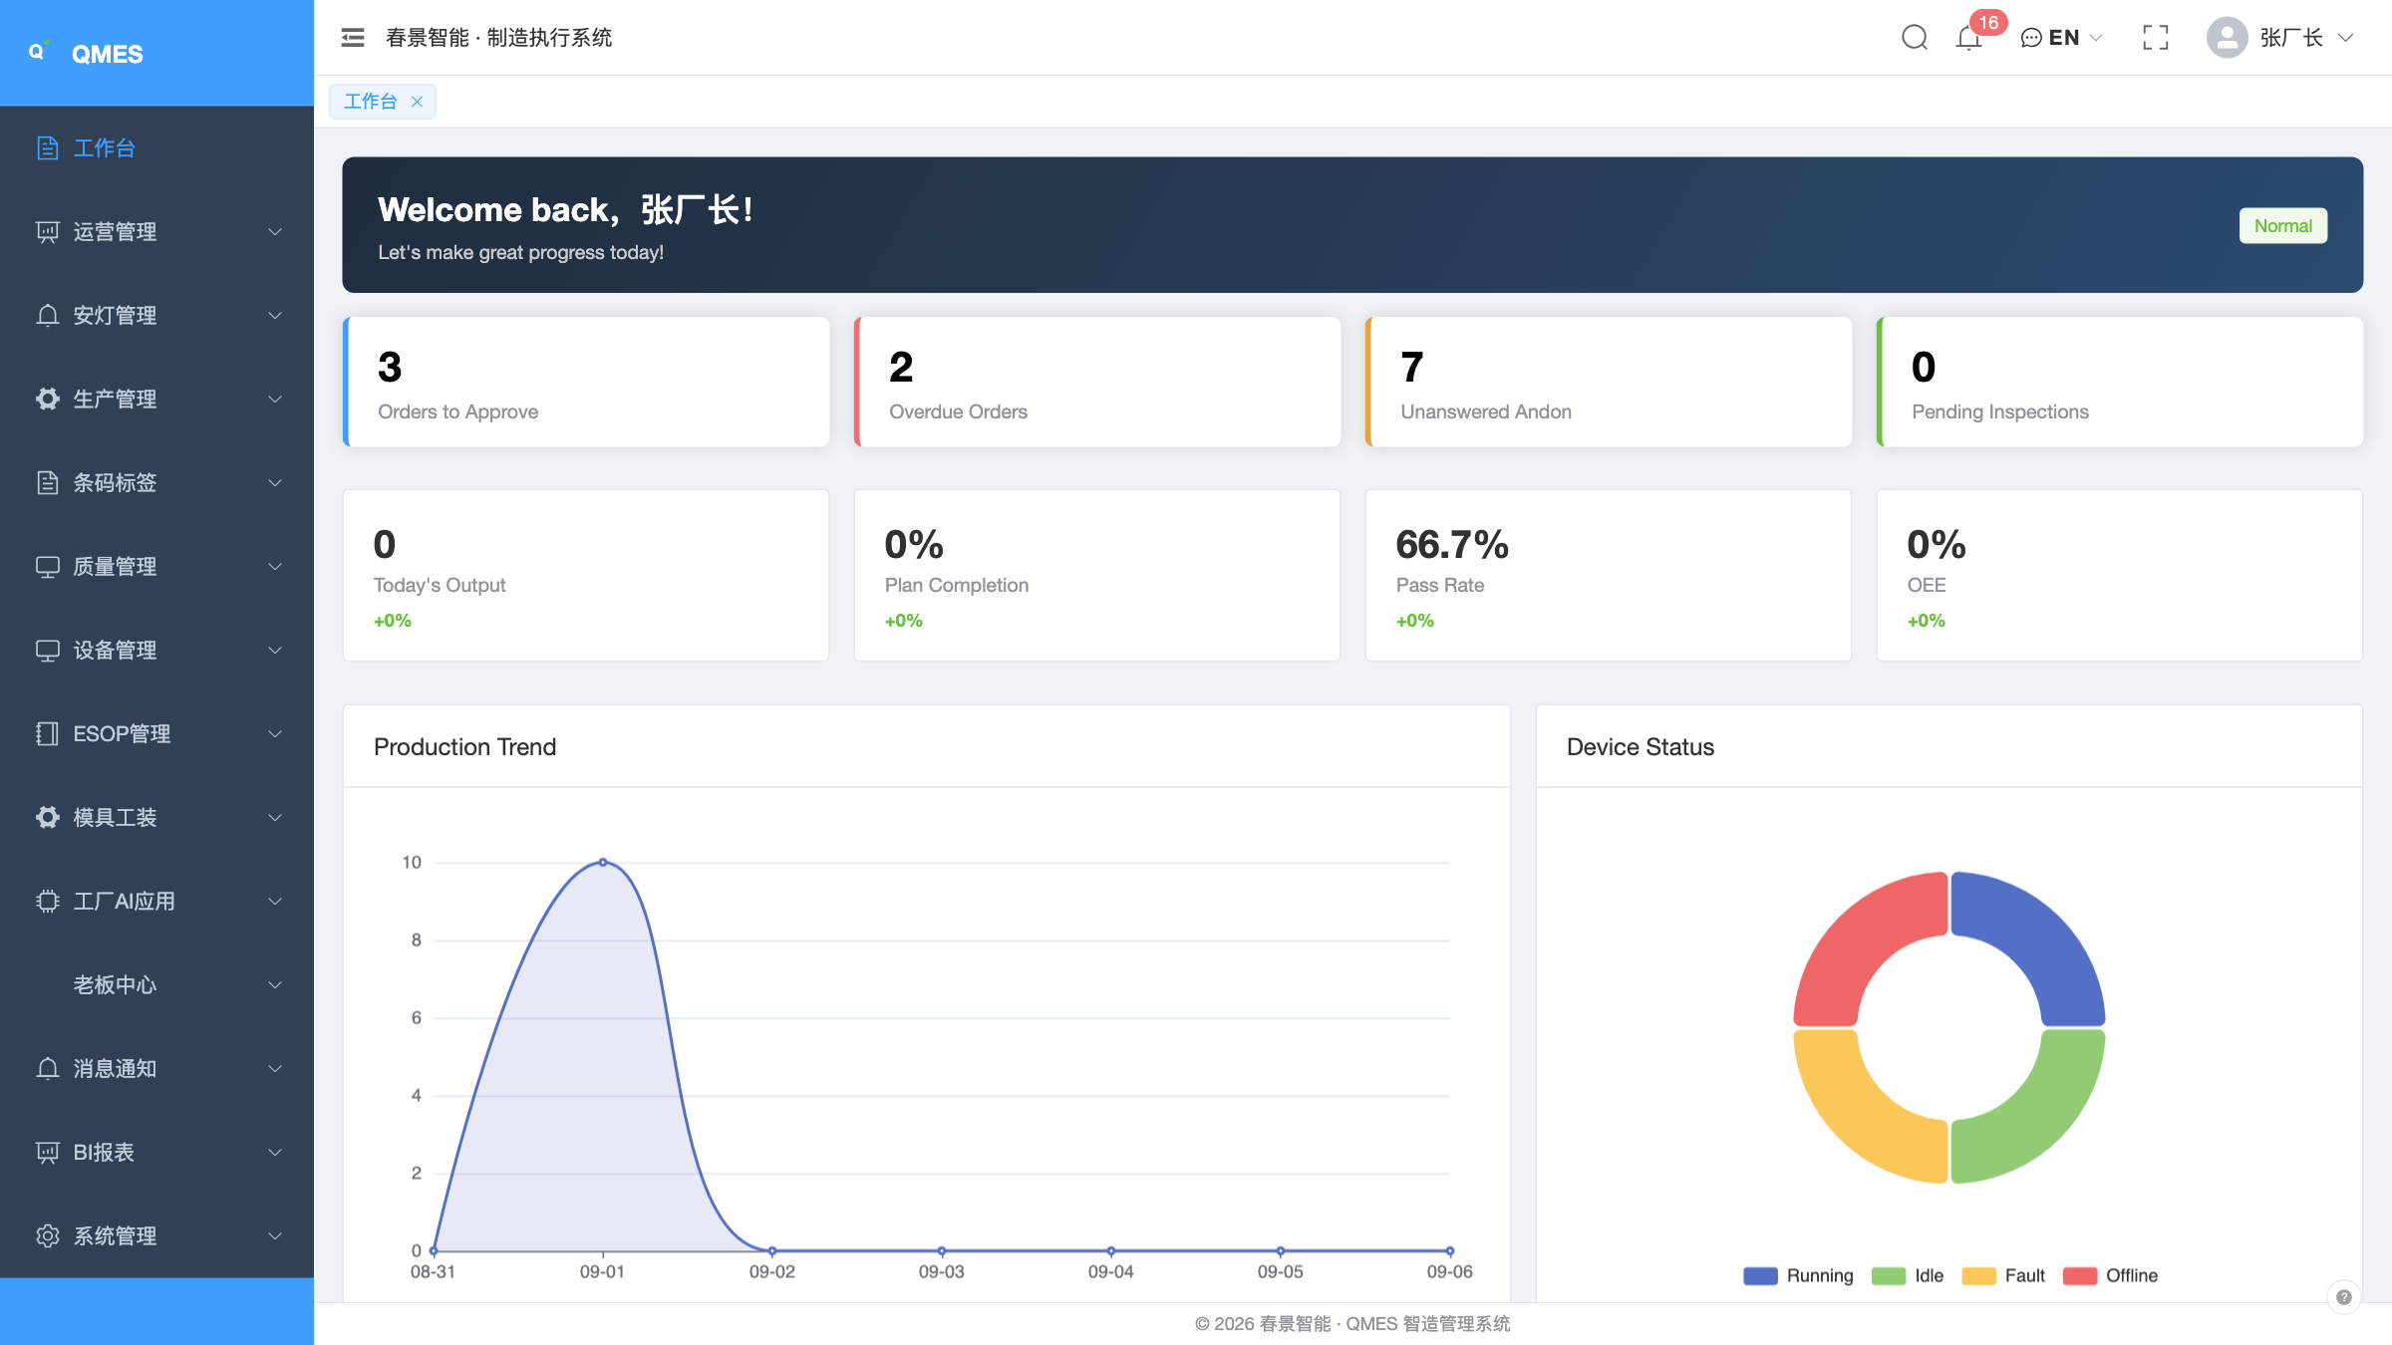Open the search magnifier icon
The height and width of the screenshot is (1345, 2392).
click(x=1915, y=38)
